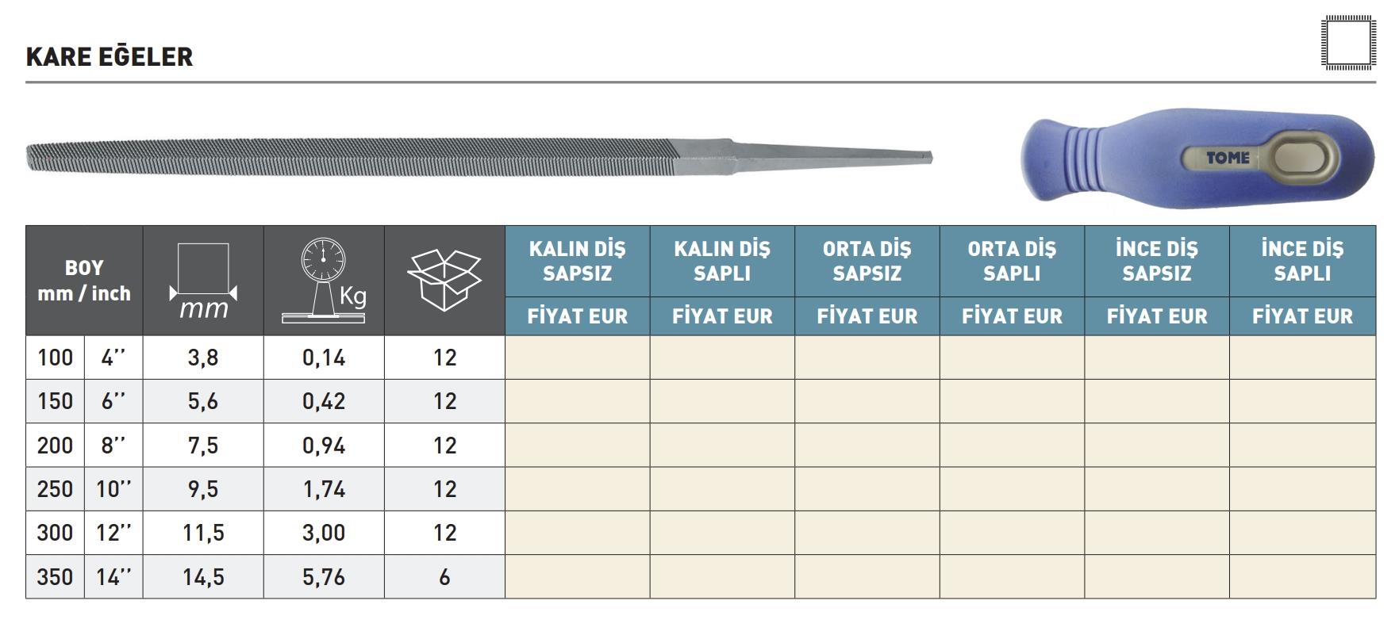Image resolution: width=1399 pixels, height=635 pixels.
Task: Click the TOME logo on handle
Action: (1228, 158)
